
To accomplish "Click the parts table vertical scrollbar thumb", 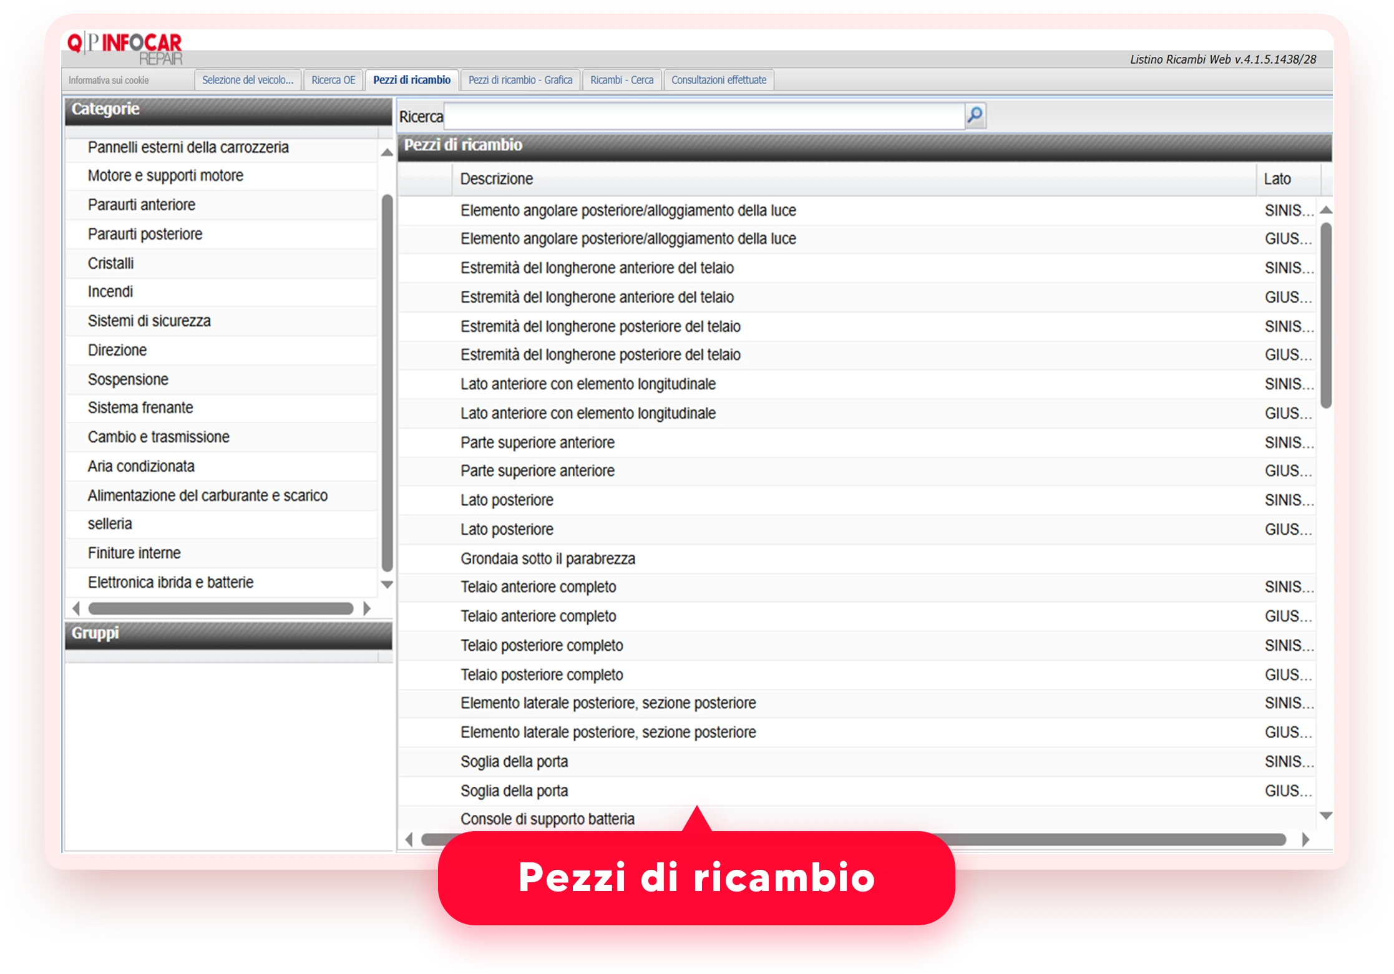I will pyautogui.click(x=1327, y=316).
